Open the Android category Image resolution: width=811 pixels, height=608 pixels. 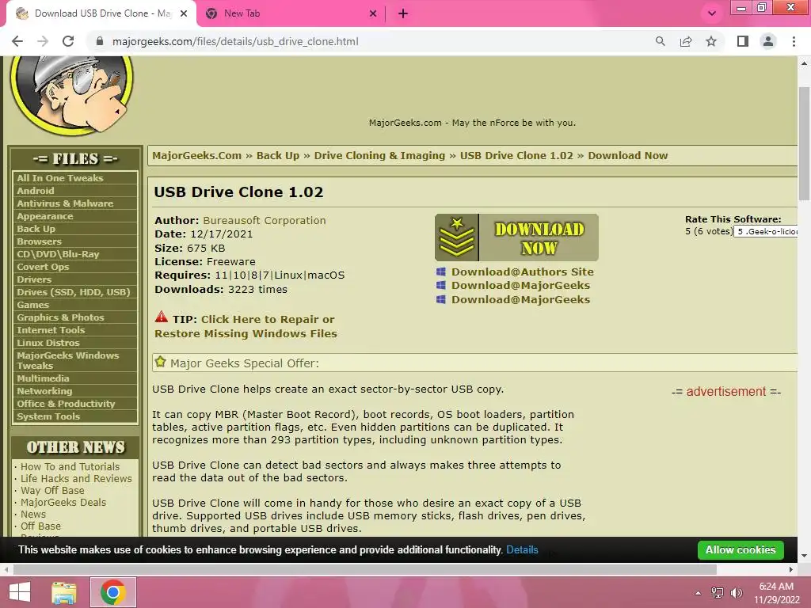tap(35, 191)
